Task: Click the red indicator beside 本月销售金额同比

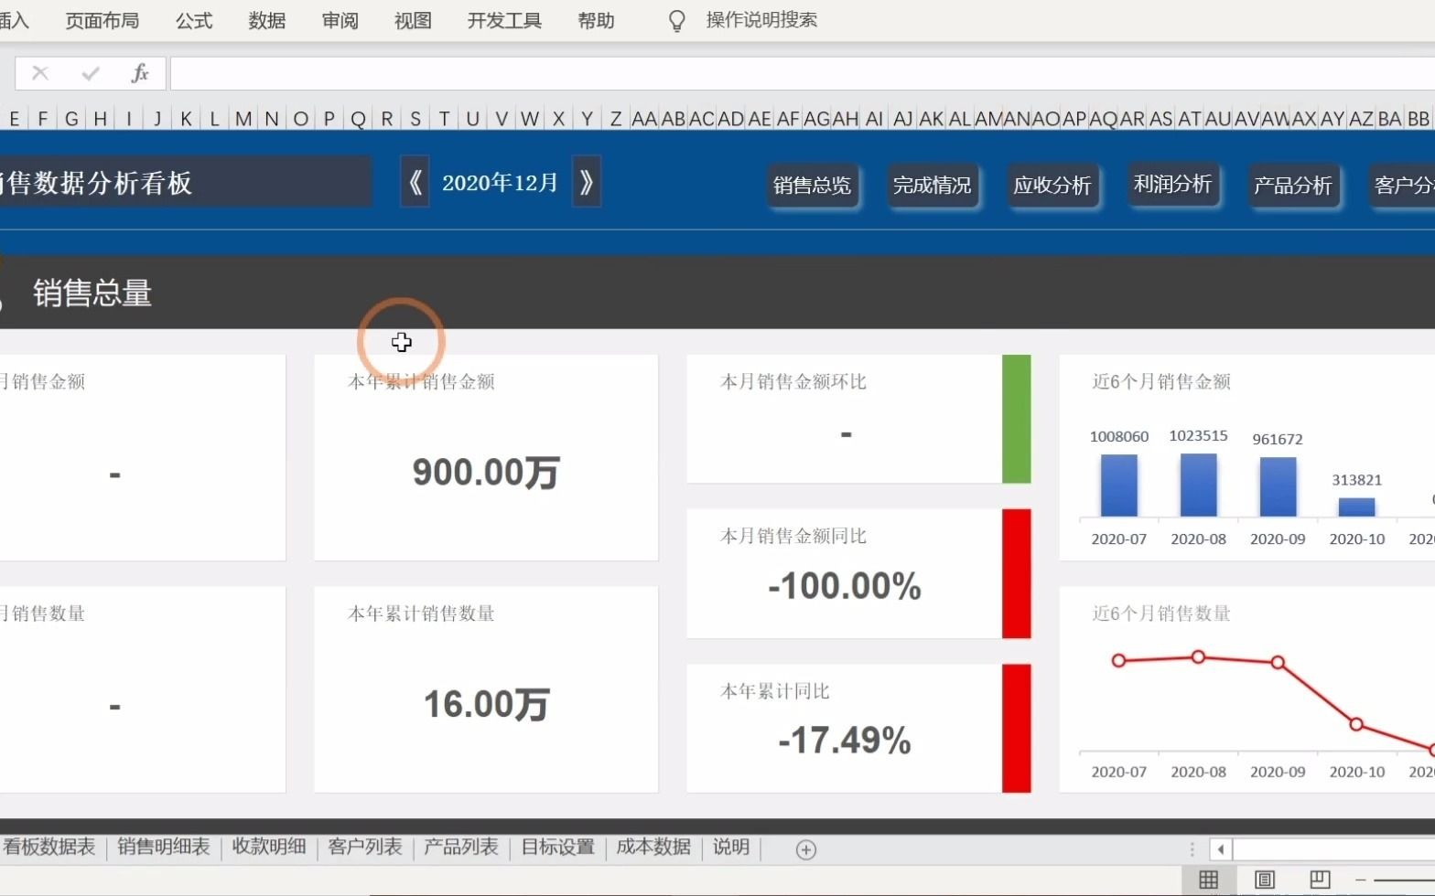Action: pos(1017,573)
